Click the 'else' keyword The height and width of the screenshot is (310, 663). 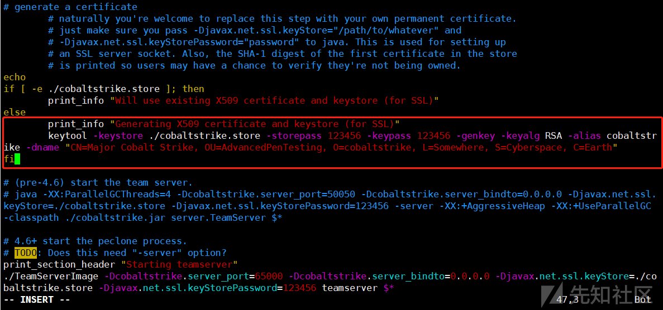(15, 112)
